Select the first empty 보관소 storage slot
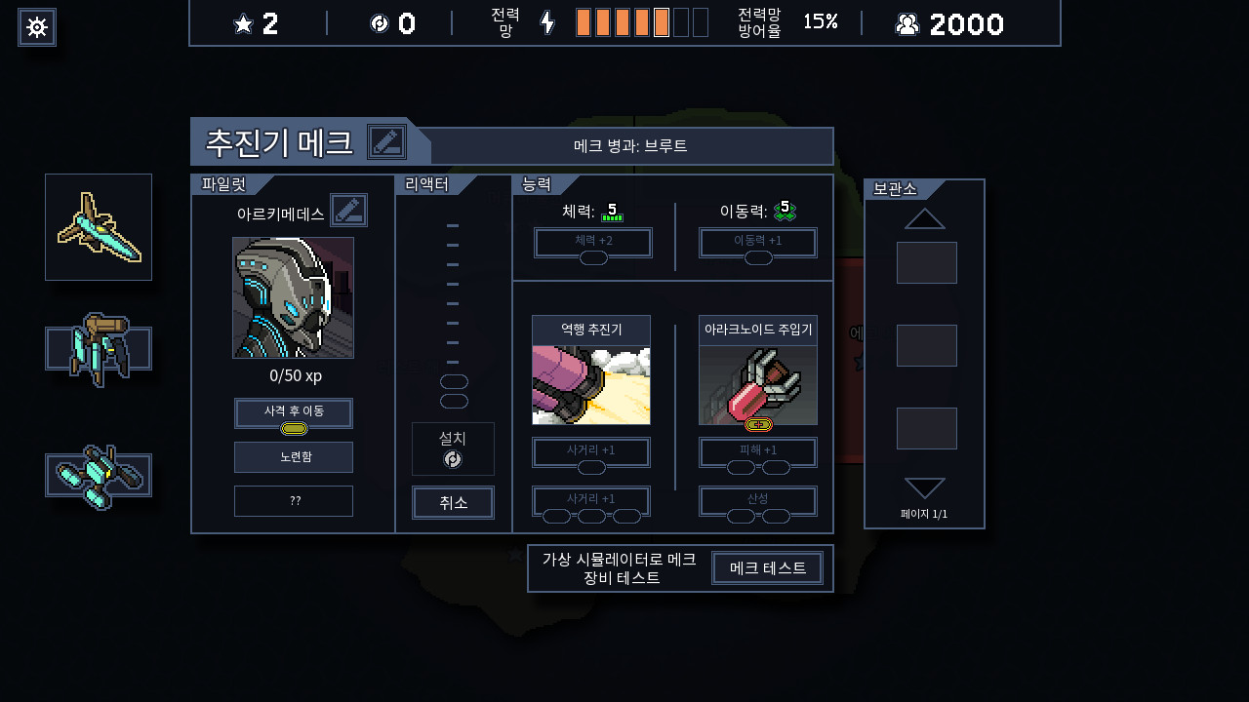This screenshot has width=1249, height=702. 927,263
